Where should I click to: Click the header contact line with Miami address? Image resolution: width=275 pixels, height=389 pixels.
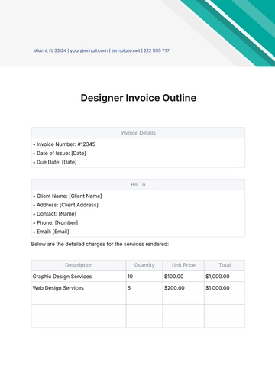[x=101, y=50]
